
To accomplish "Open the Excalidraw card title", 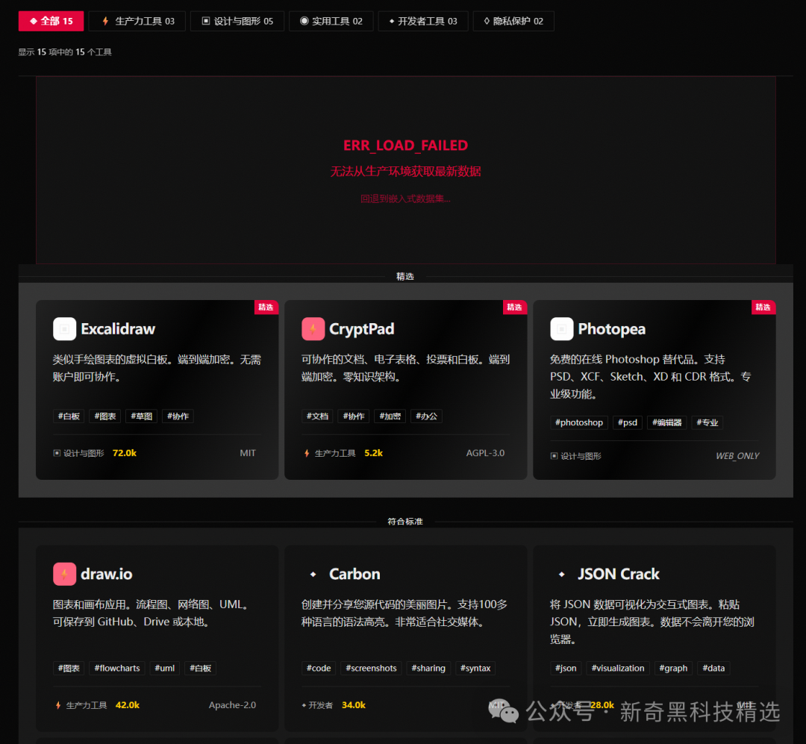I will 118,329.
